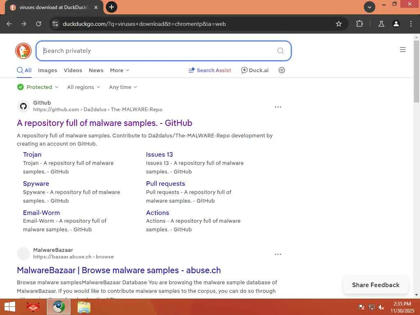
Task: Open the Actions sublink
Action: coord(157,213)
